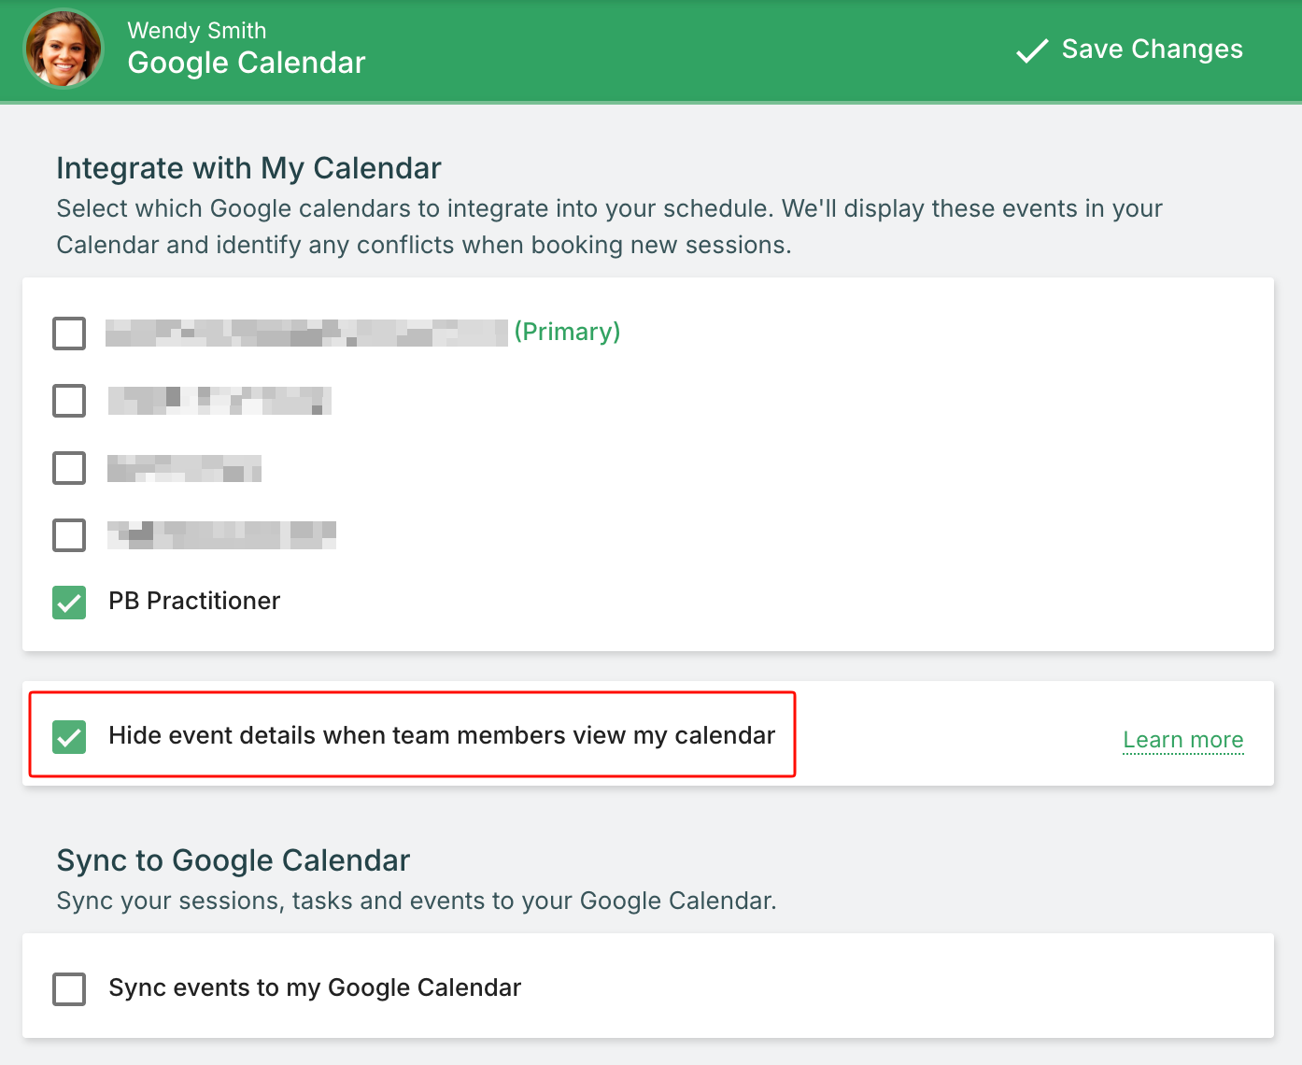Enable the Primary calendar checkbox
The image size is (1302, 1065).
(69, 334)
